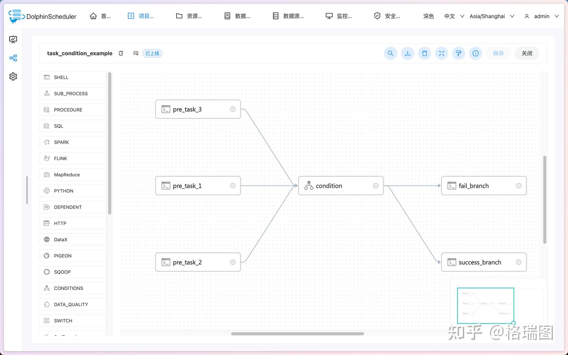Click the copy icon beside task_condition_example
The width and height of the screenshot is (568, 355).
[x=121, y=53]
